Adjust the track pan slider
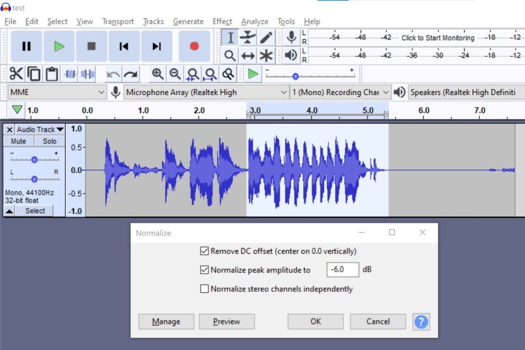This screenshot has height=350, width=525. [34, 179]
